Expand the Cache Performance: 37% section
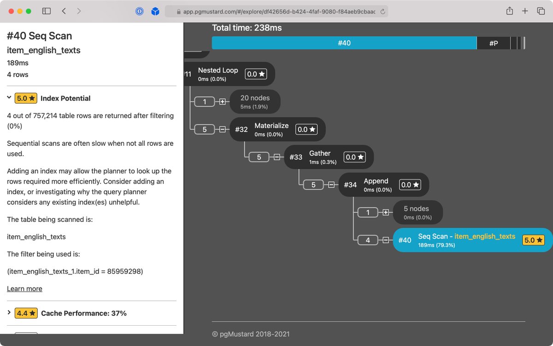Image resolution: width=553 pixels, height=346 pixels. tap(9, 313)
